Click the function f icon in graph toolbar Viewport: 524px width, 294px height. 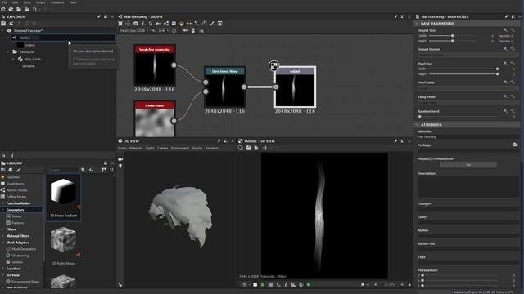pyautogui.click(x=143, y=24)
